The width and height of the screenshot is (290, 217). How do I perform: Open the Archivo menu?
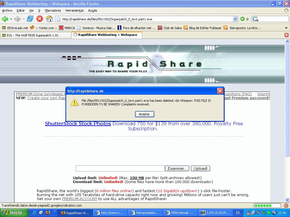[7, 10]
